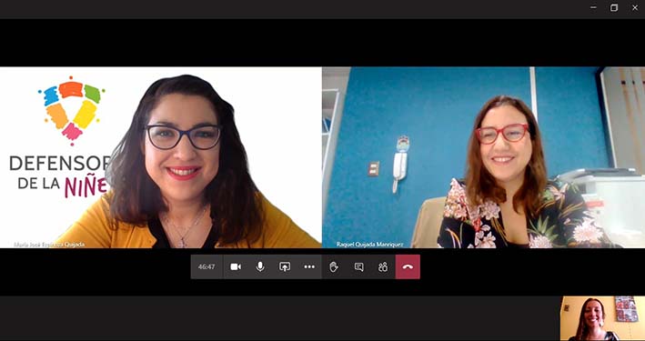Click the Raquel Quijada Manriquez name label

click(369, 245)
